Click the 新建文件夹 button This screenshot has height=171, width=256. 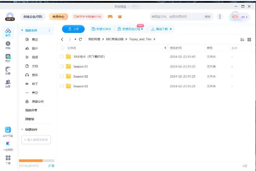click(x=101, y=29)
